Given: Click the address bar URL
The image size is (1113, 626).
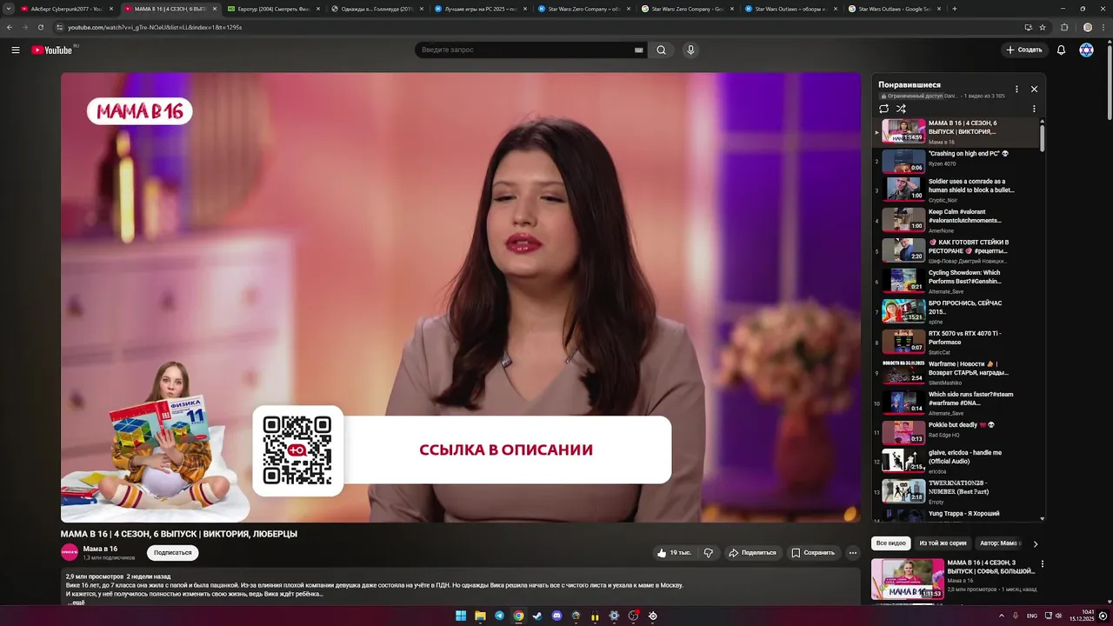Looking at the screenshot, I should pyautogui.click(x=155, y=27).
